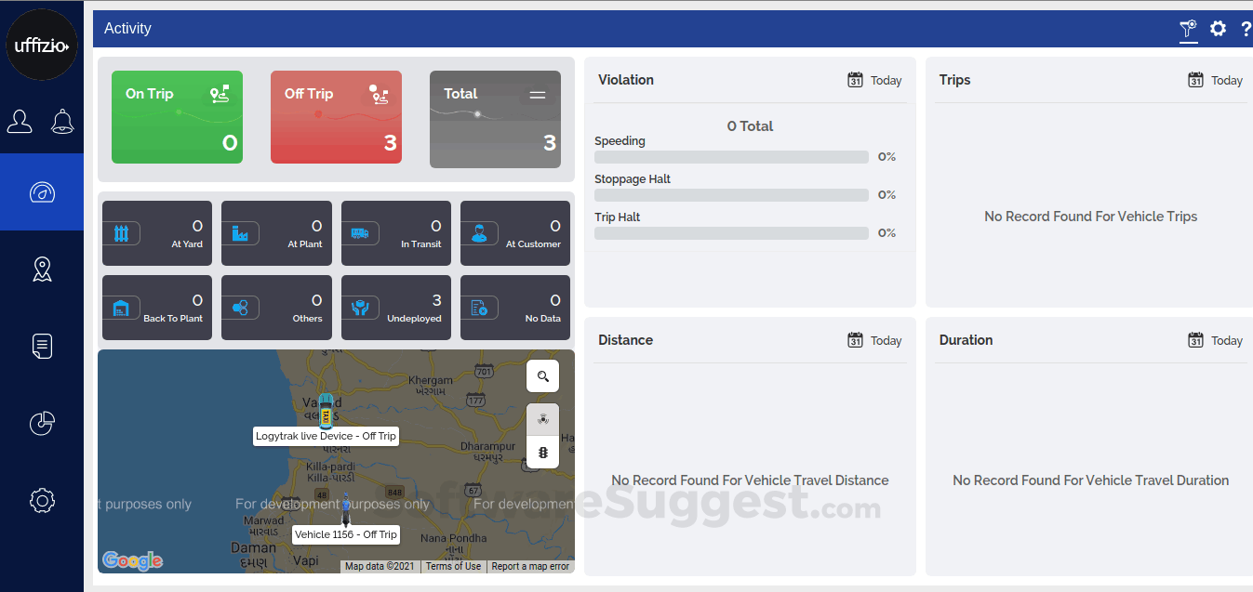Viewport: 1253px width, 592px height.
Task: Toggle the filter funnel icon in top bar
Action: (x=1188, y=29)
